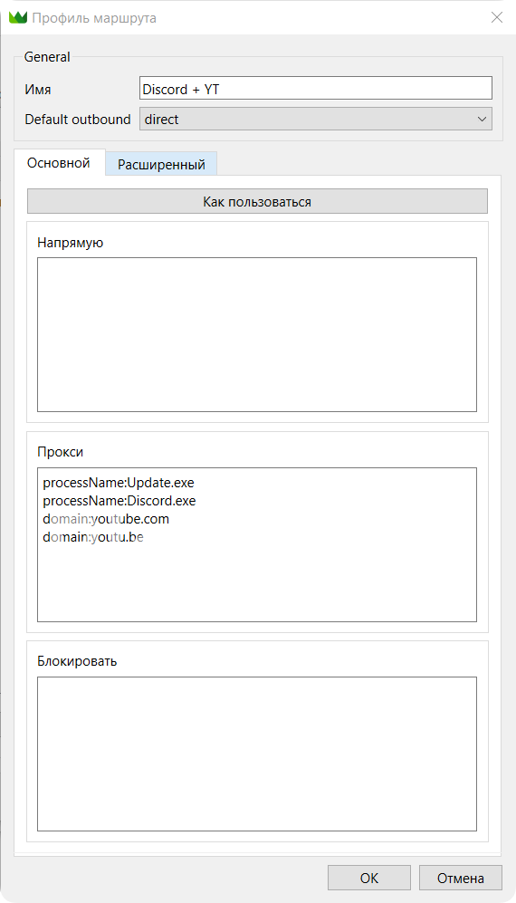Click the chevron arrow of the direct dropdown
Viewport: 516px width, 903px height.
[482, 120]
